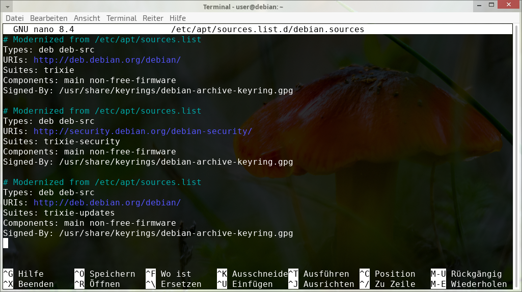
Task: Minimize the Terminal window
Action: (x=478, y=6)
